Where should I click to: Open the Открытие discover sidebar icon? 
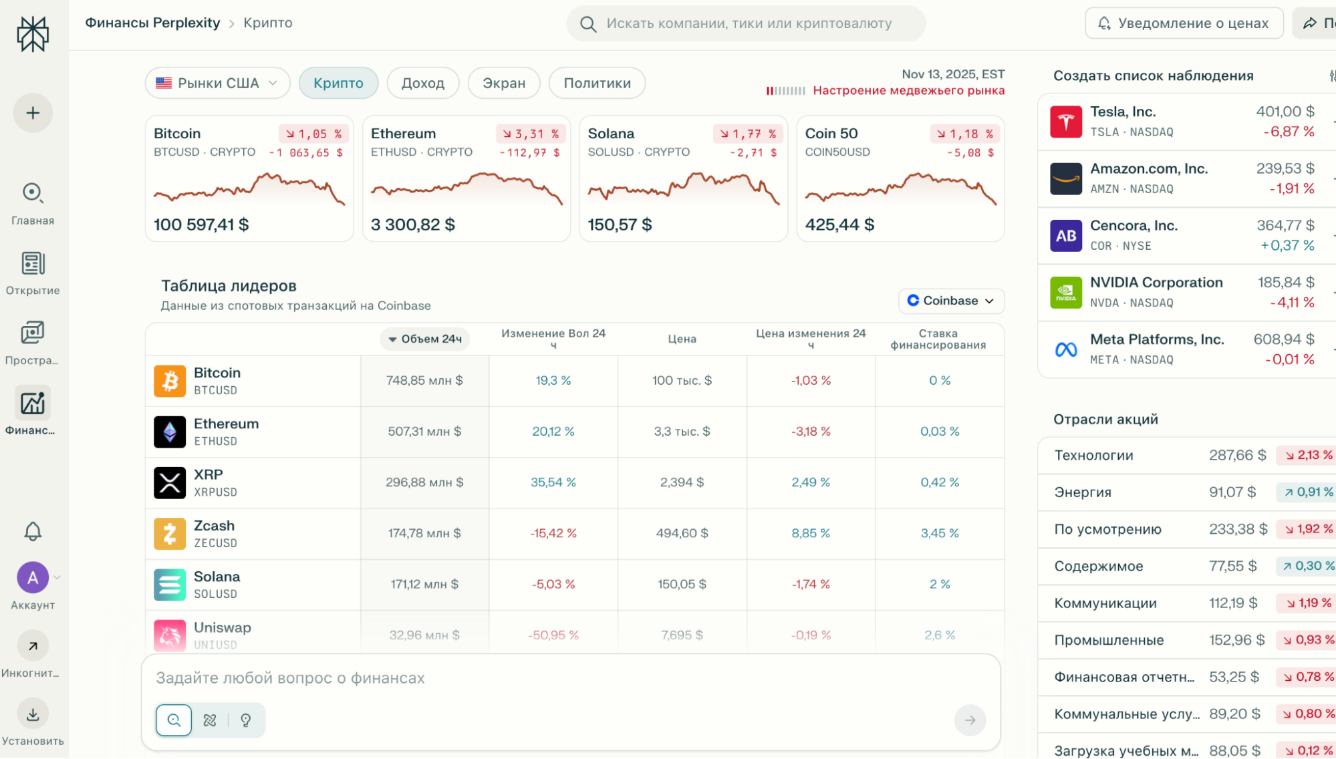coord(33,263)
